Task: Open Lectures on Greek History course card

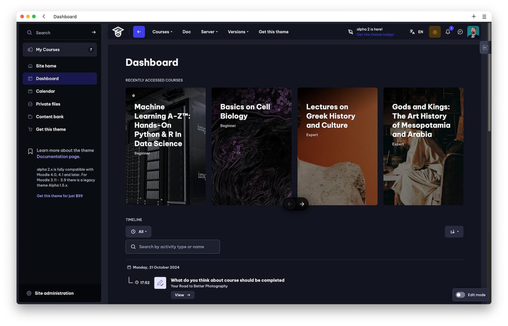Action: coord(337,146)
